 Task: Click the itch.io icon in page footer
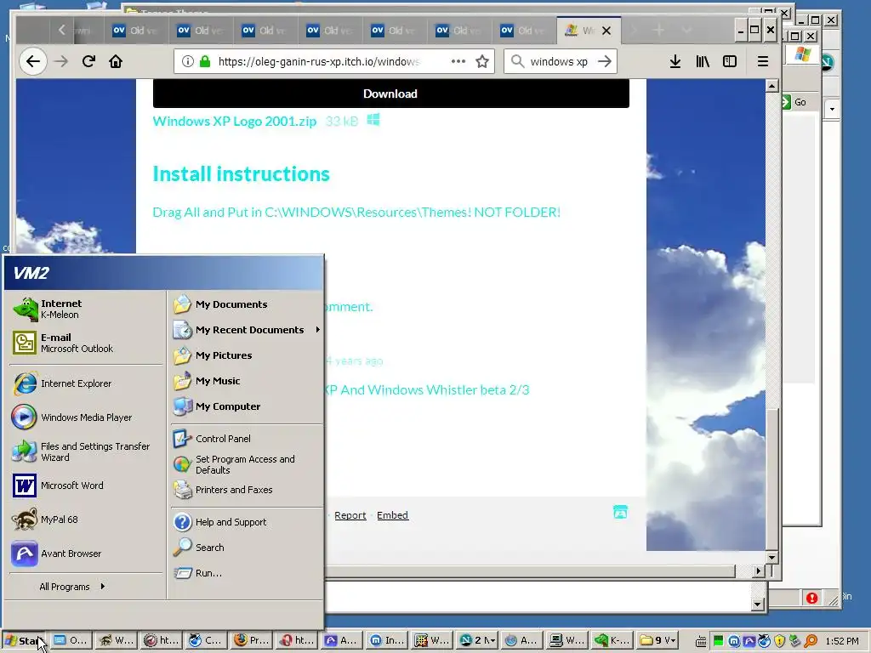(620, 511)
